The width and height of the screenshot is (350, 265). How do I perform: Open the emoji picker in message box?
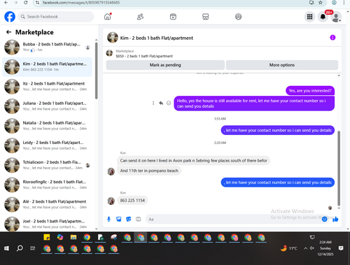tap(324, 219)
